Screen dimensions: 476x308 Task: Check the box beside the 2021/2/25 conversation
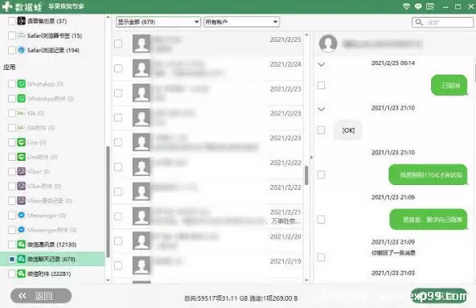118,43
